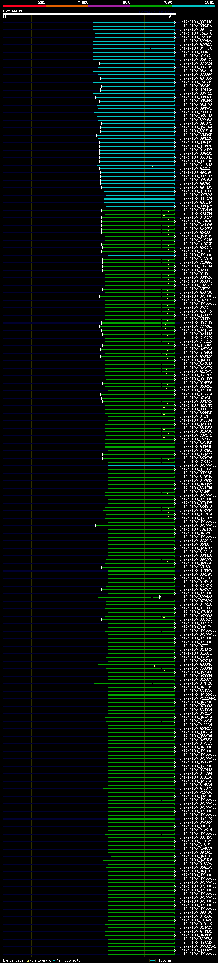
Task: Choose the UniRef100_A6MK15 entry
Action: 196,729
